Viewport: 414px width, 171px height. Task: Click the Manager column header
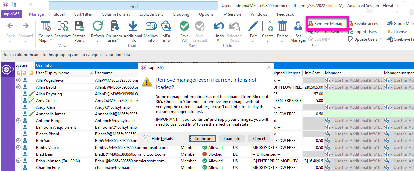354,73
